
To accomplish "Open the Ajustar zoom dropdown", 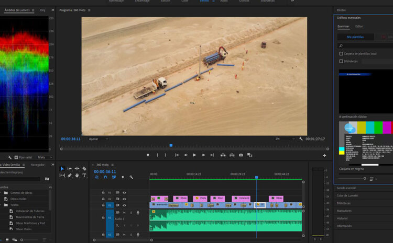I will 99,139.
